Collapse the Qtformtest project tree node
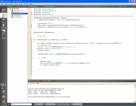Image resolution: width=136 pixels, height=106 pixels. pos(8,9)
